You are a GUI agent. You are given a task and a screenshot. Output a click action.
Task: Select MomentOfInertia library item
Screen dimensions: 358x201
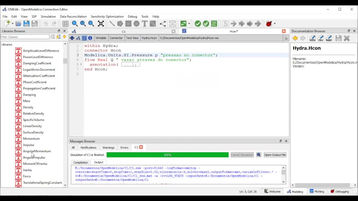pos(35,164)
